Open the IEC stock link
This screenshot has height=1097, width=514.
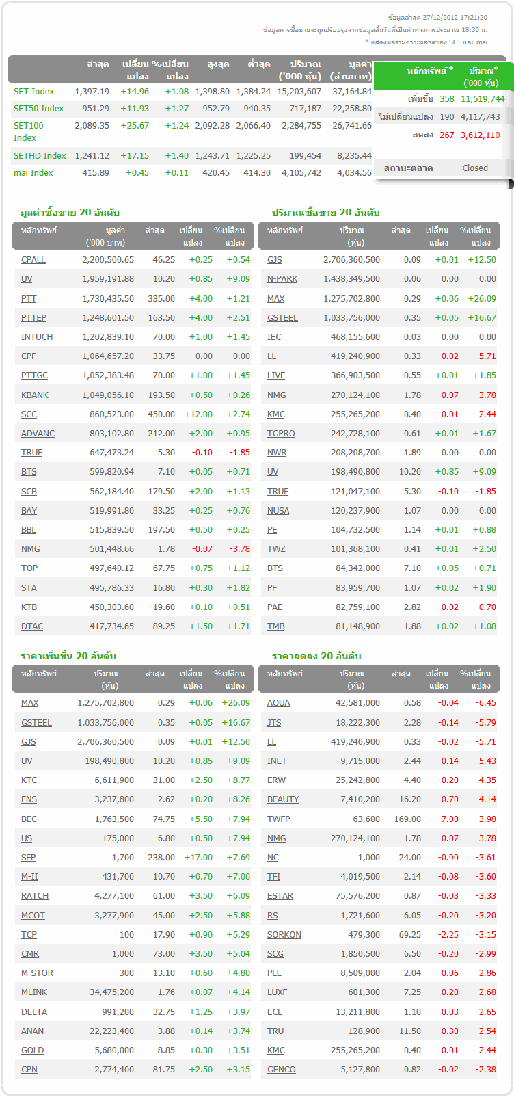(x=274, y=337)
